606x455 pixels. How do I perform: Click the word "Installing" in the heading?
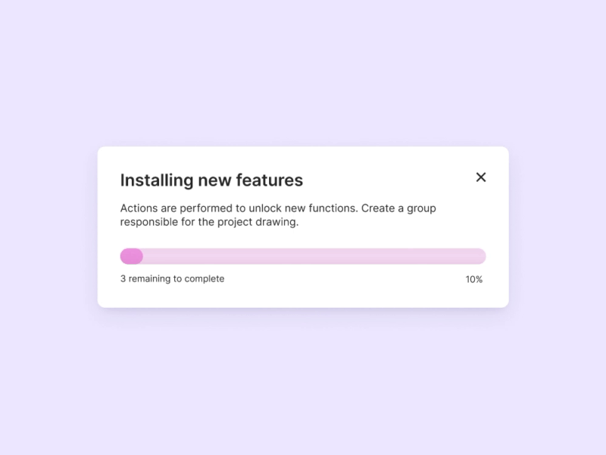tap(157, 180)
